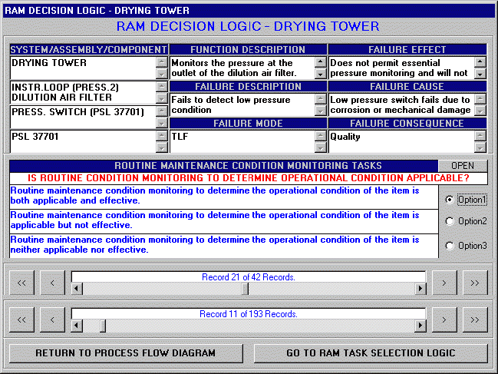Click right arrow of 193-records scrollbar
Image resolution: width=498 pixels, height=374 pixels.
coord(420,326)
